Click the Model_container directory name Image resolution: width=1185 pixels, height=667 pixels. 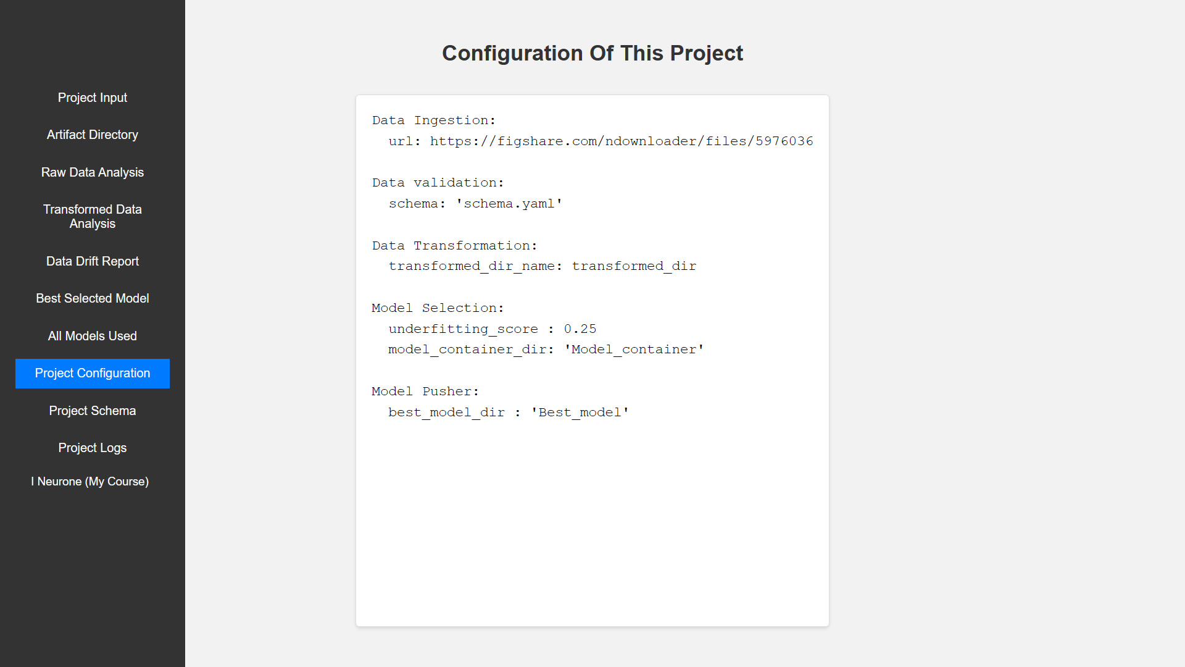click(x=633, y=349)
